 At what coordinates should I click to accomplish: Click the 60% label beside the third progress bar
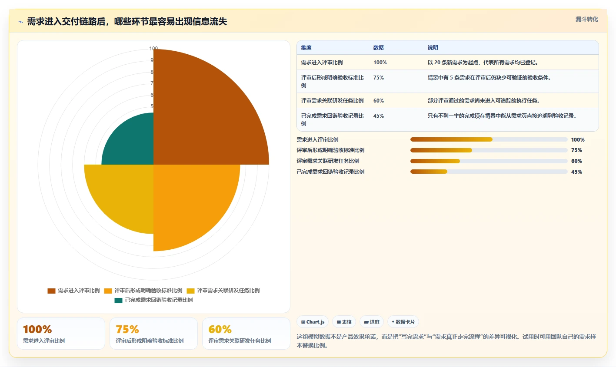point(576,161)
